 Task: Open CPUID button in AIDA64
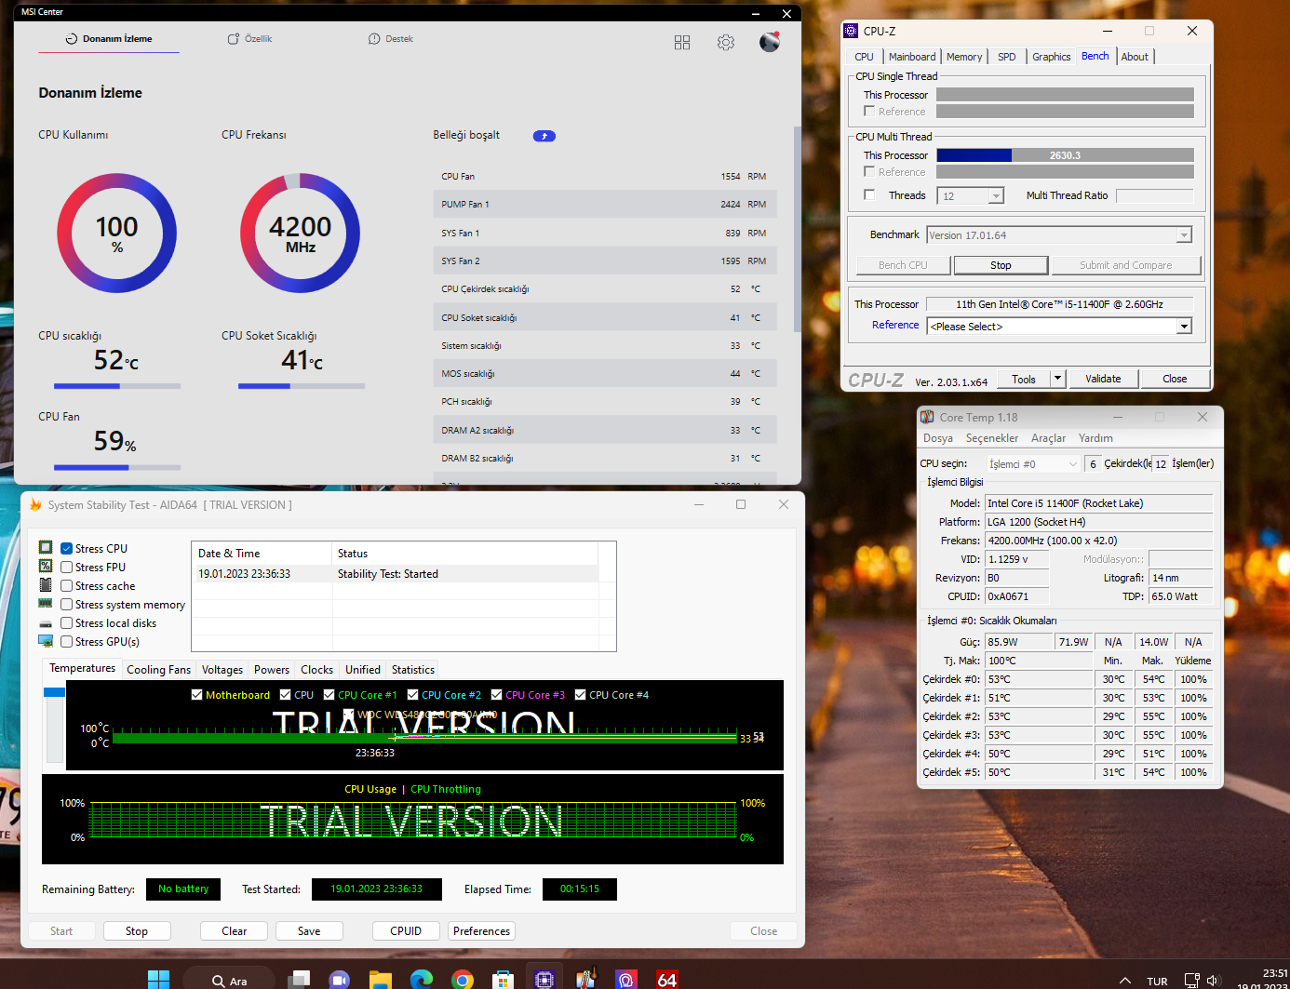(x=406, y=931)
